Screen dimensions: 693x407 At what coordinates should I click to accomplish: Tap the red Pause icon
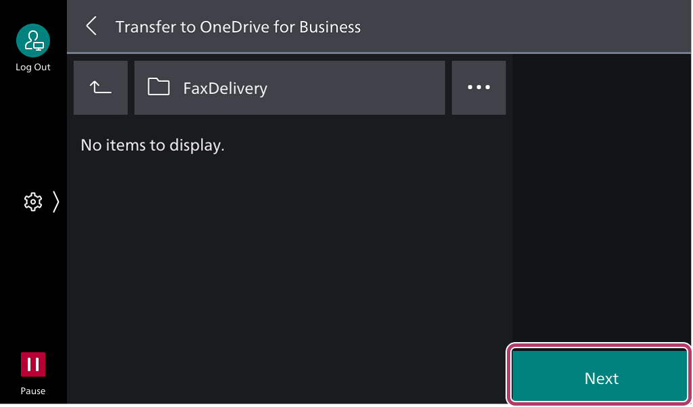pyautogui.click(x=33, y=364)
